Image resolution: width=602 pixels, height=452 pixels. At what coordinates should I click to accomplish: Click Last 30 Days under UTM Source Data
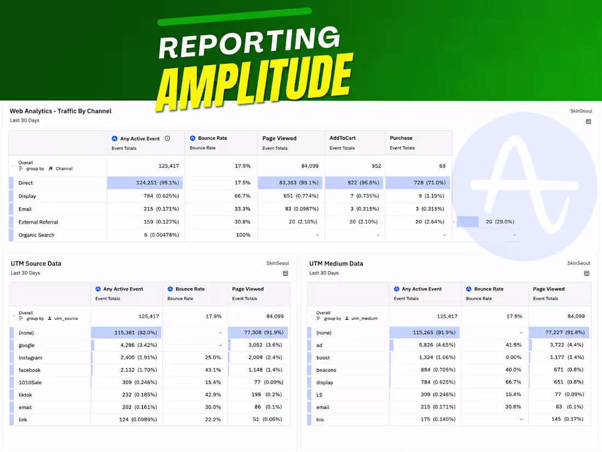point(25,273)
